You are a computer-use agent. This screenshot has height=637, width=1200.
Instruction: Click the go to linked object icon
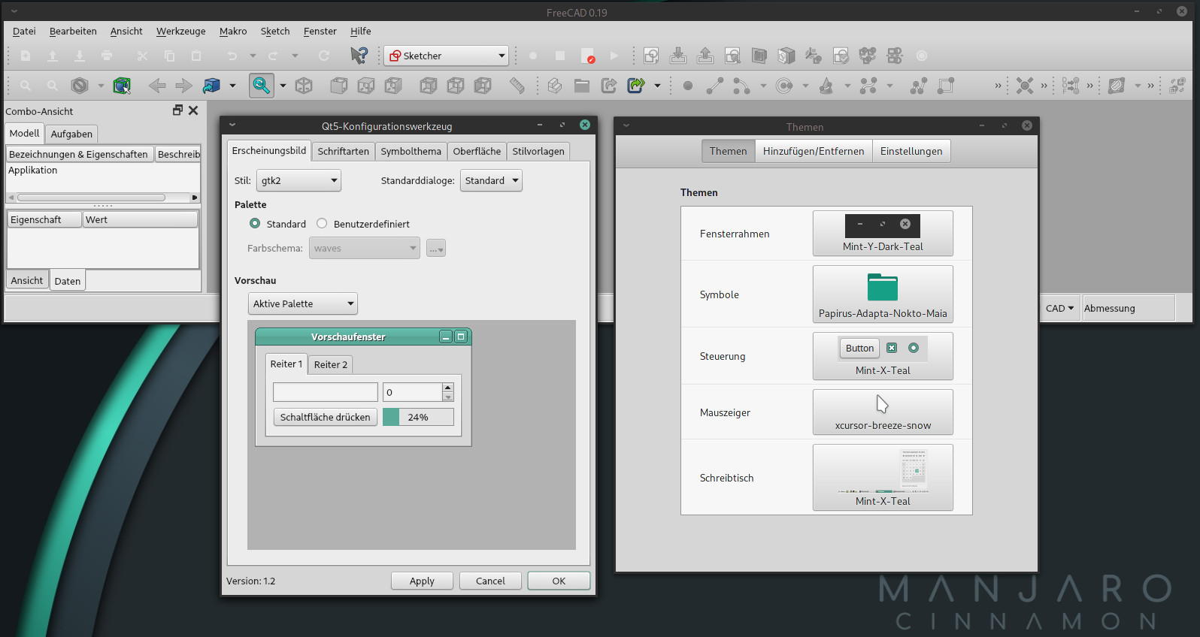tap(635, 86)
